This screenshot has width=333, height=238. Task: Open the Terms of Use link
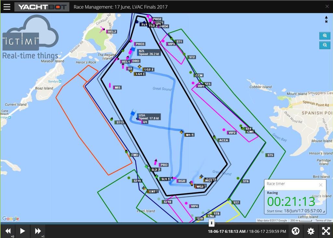pos(323,220)
